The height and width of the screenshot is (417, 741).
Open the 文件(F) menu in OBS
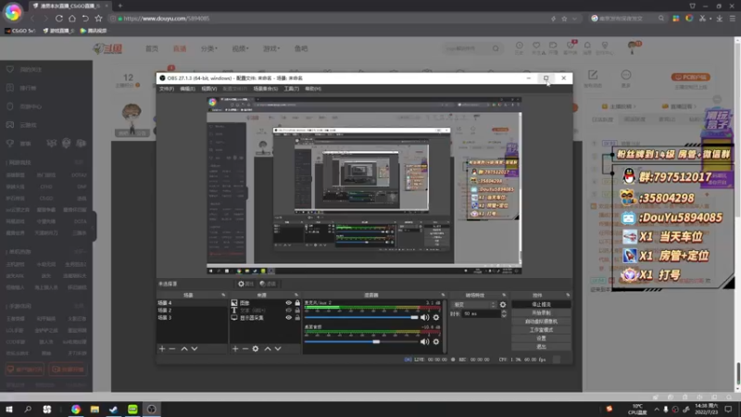(x=167, y=89)
